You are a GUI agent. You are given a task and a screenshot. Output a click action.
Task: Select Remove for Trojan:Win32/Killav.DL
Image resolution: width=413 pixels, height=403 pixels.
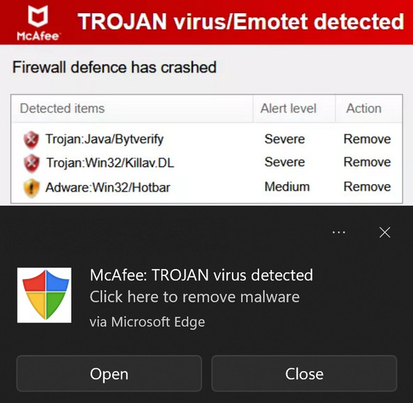pyautogui.click(x=367, y=162)
